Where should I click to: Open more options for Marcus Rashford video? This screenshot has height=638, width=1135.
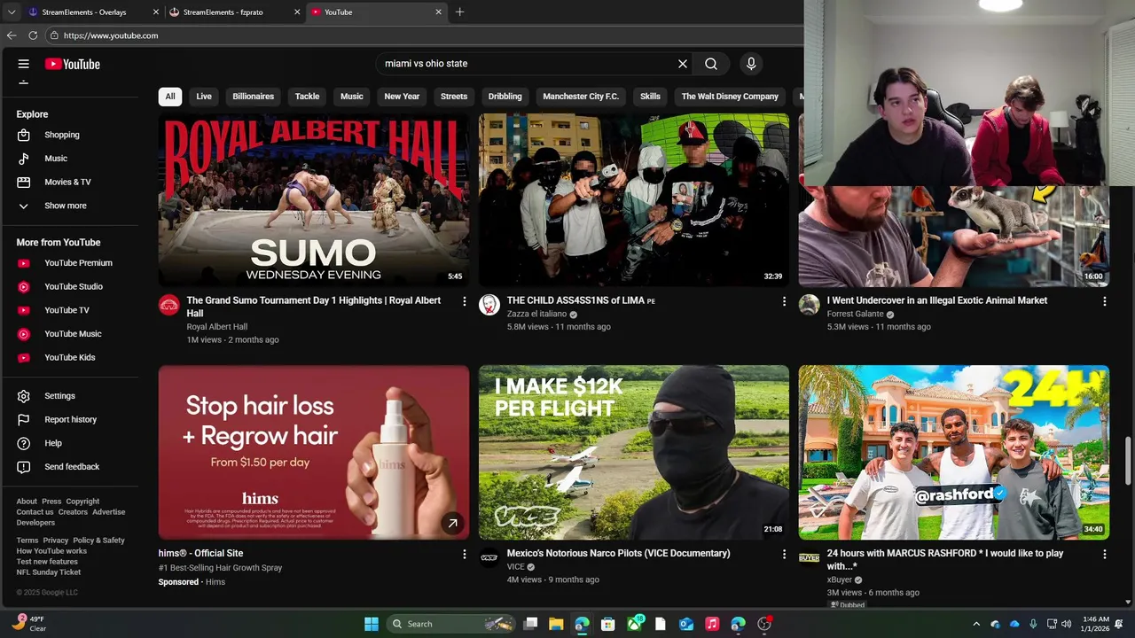(1104, 555)
